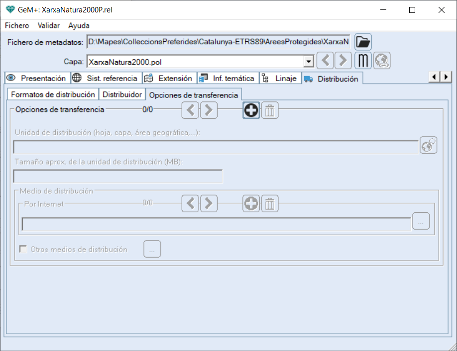Expand the Capa dropdown list
The height and width of the screenshot is (351, 457).
pos(309,62)
